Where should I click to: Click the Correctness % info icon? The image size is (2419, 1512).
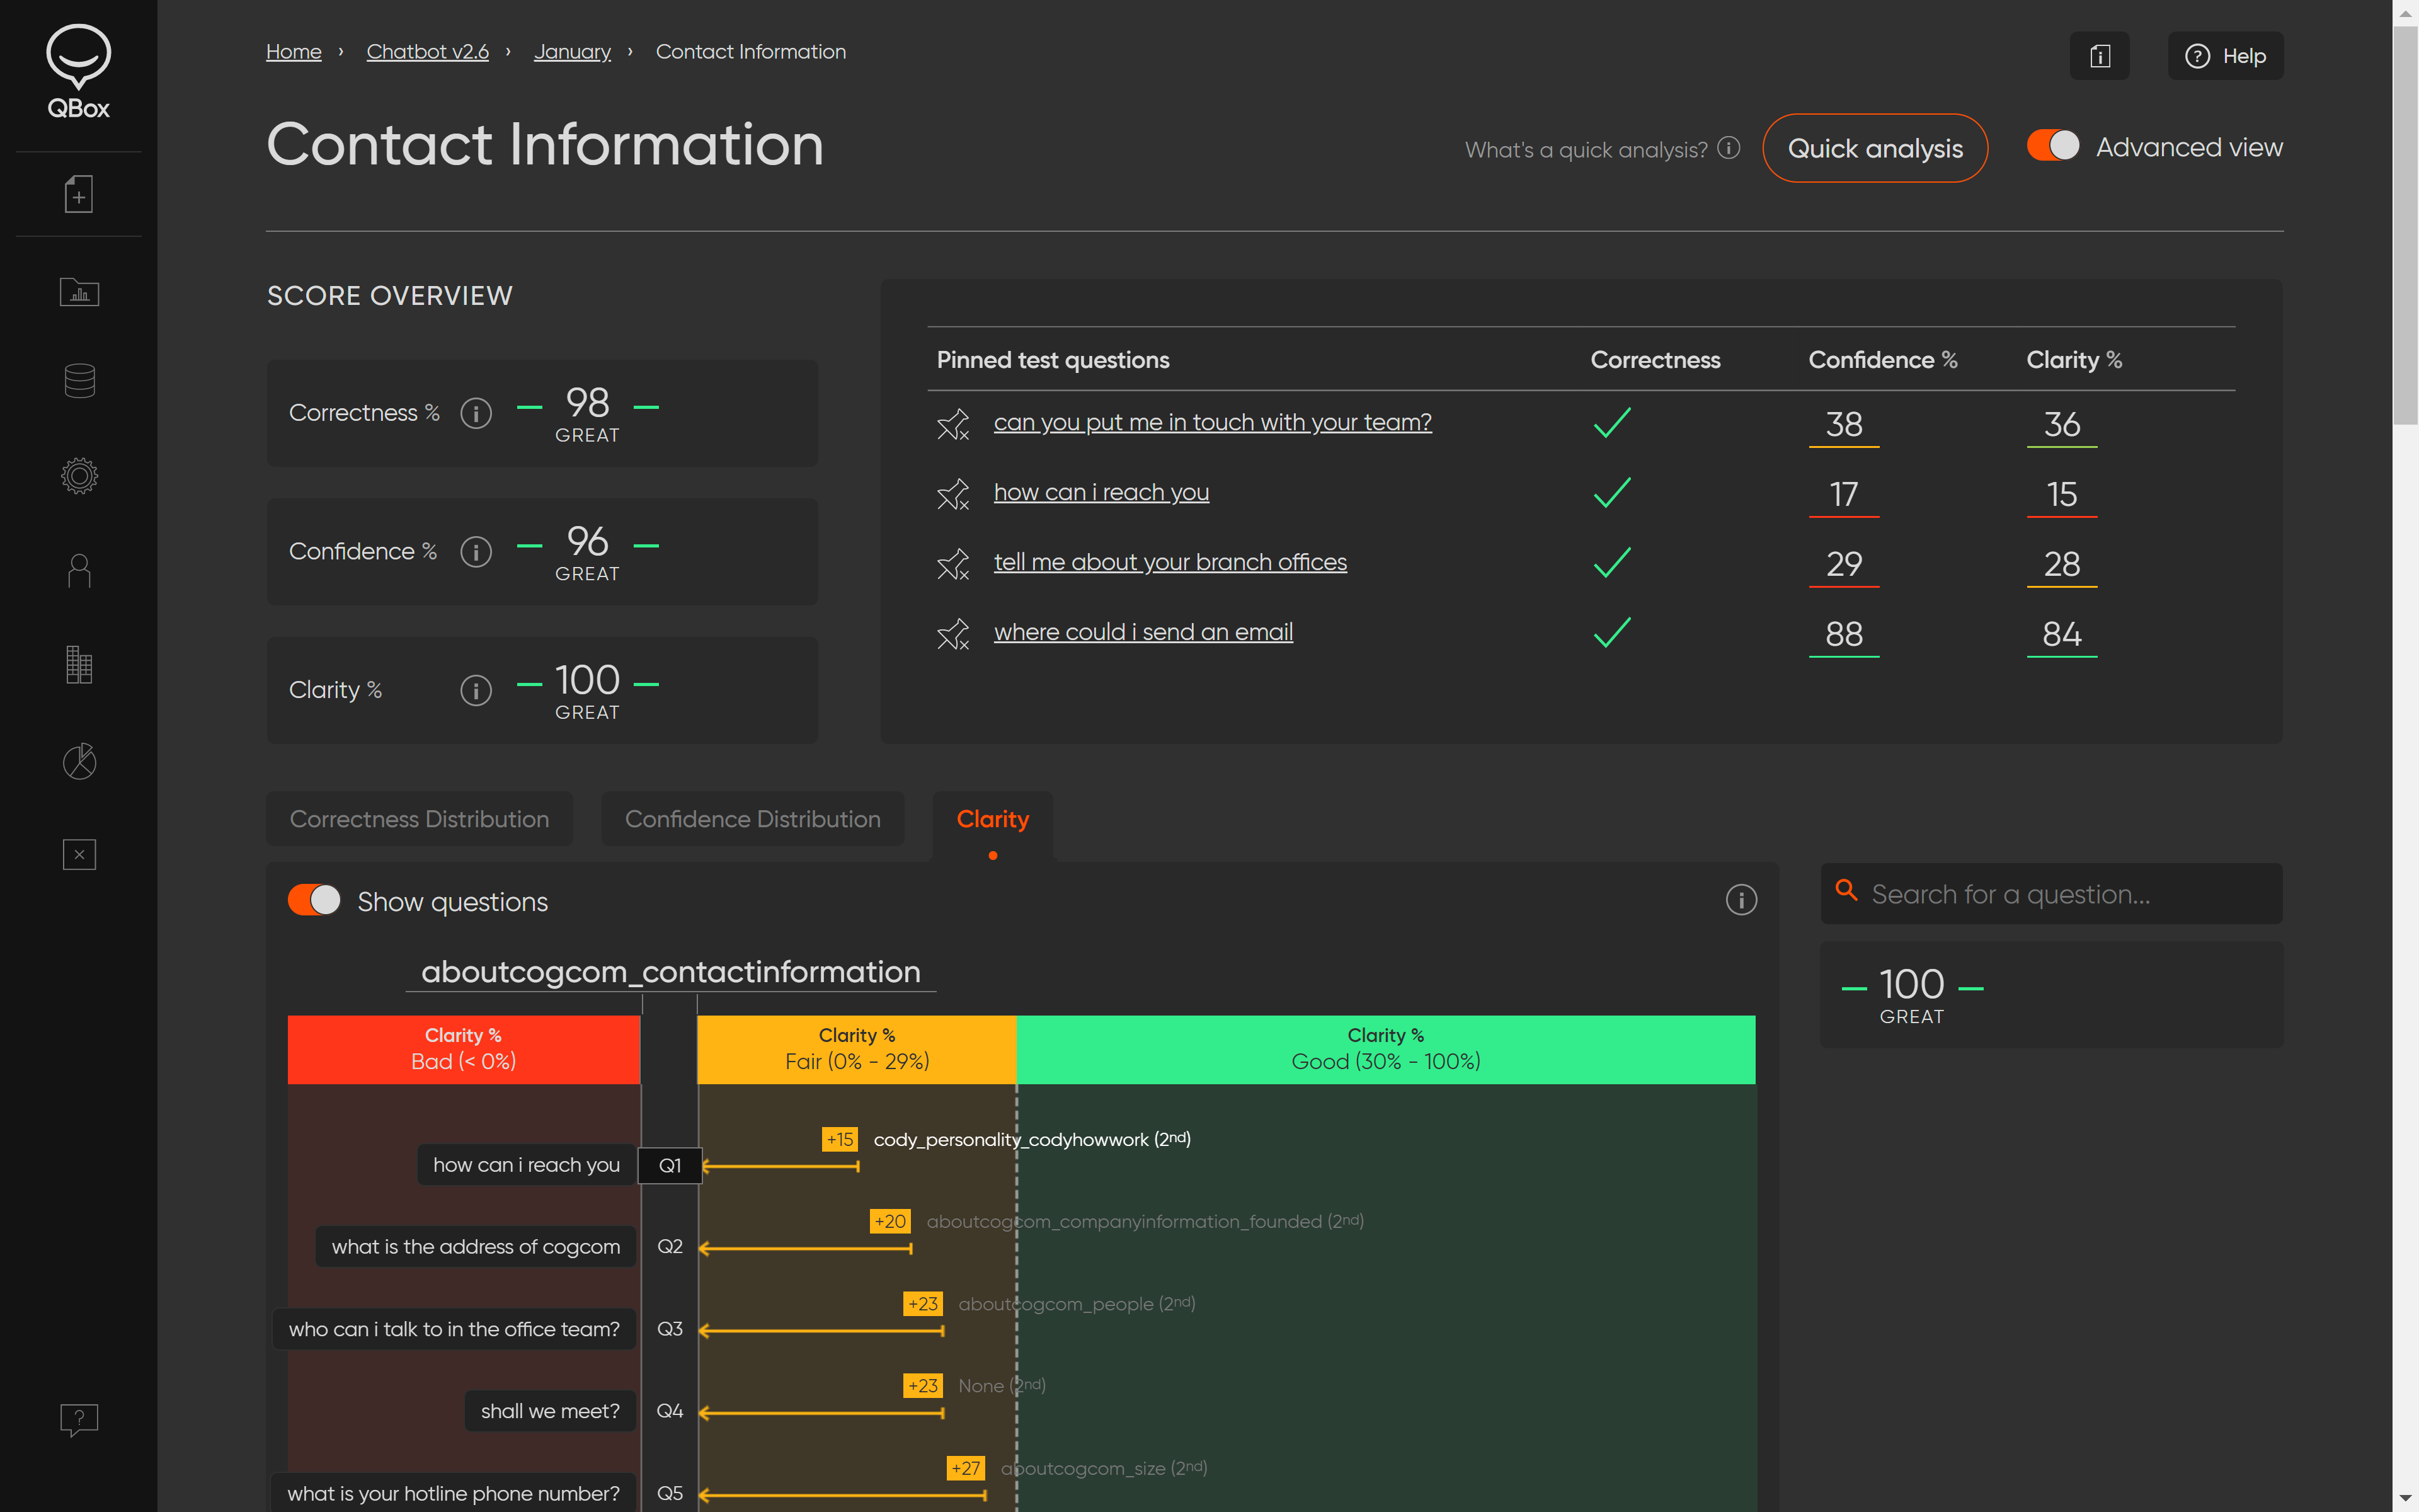pyautogui.click(x=476, y=413)
